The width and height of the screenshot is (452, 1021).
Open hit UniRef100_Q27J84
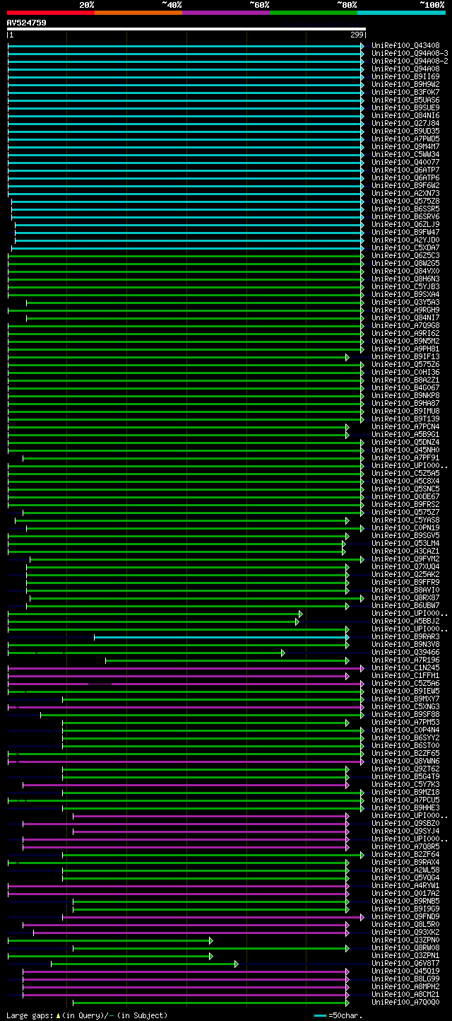(x=405, y=123)
